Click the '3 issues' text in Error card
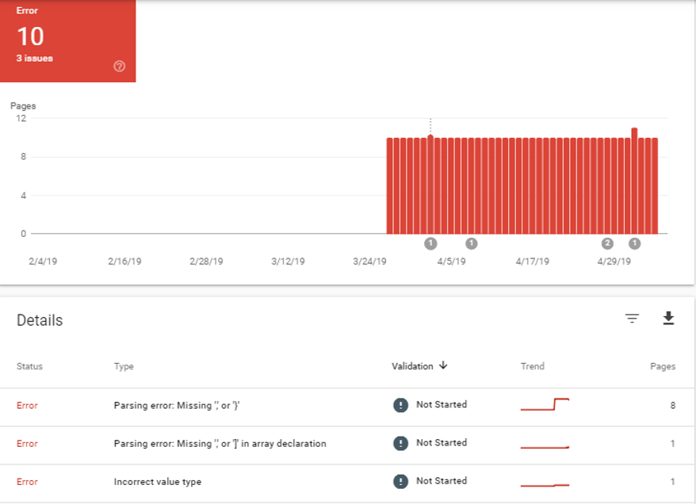The image size is (696, 504). pyautogui.click(x=35, y=58)
